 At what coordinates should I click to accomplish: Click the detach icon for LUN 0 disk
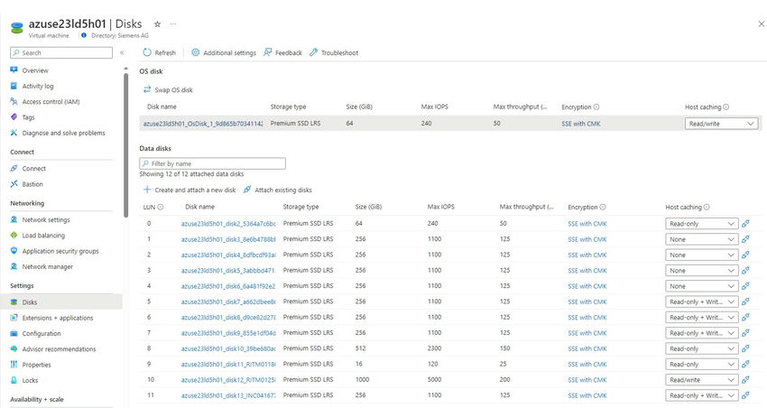[745, 224]
